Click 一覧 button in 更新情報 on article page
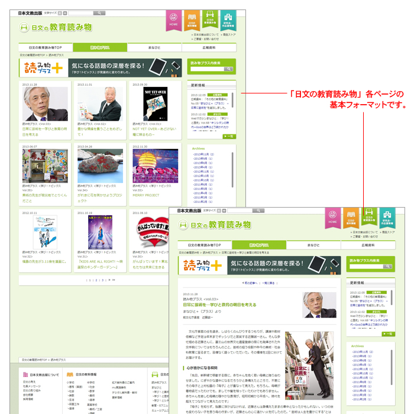Image resolution: width=414 pixels, height=414 pixels. pyautogui.click(x=388, y=334)
